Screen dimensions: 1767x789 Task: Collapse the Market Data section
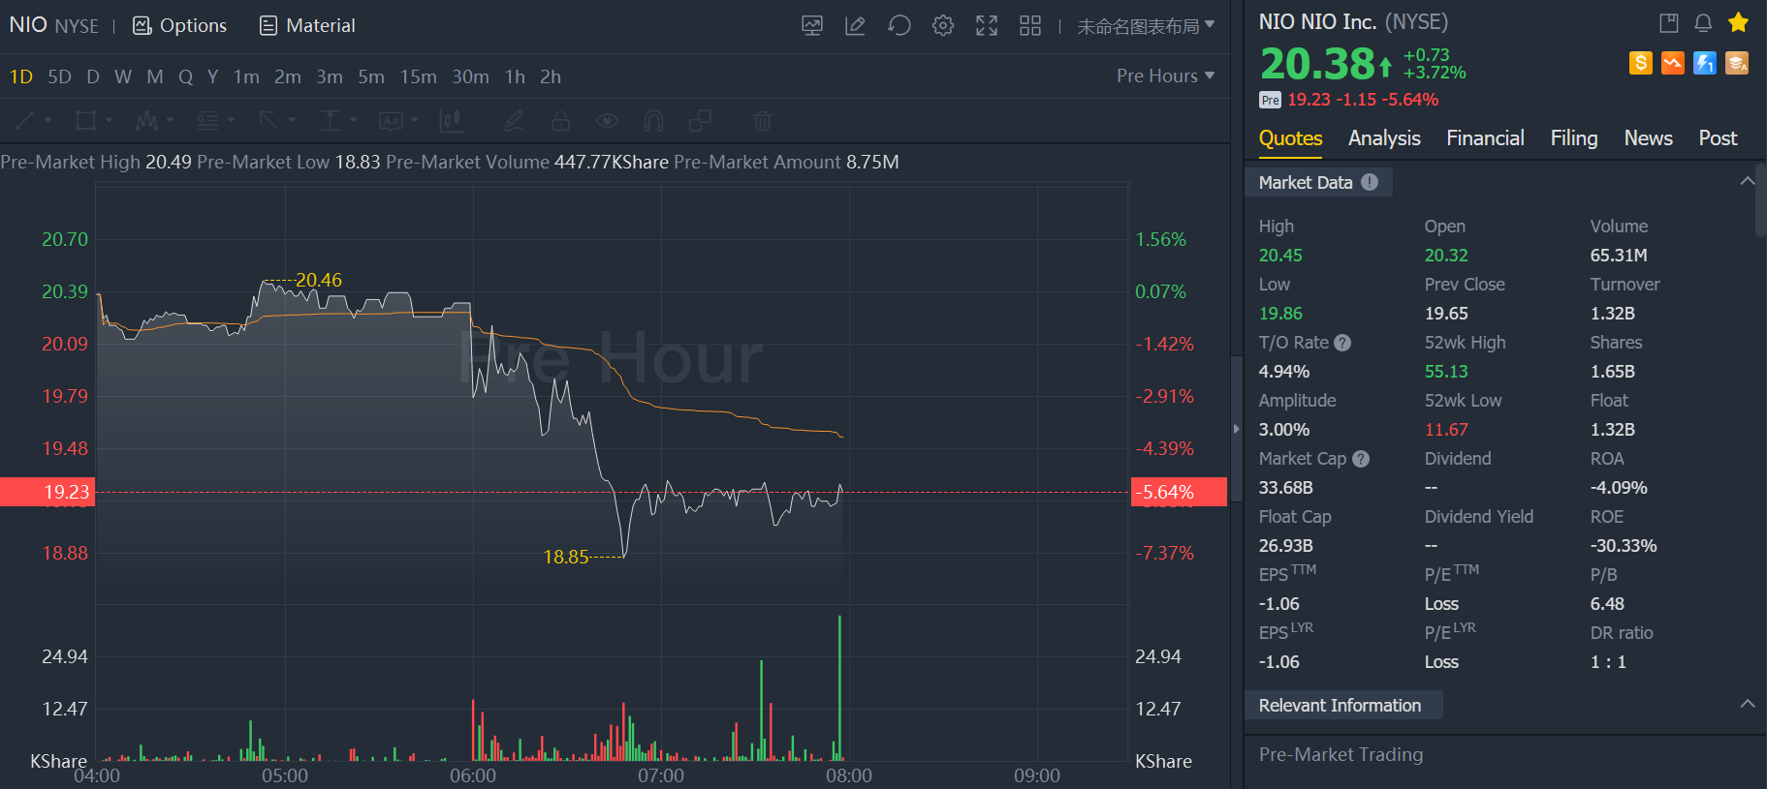click(x=1747, y=181)
